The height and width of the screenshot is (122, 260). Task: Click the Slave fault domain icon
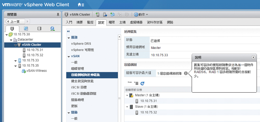131,107
